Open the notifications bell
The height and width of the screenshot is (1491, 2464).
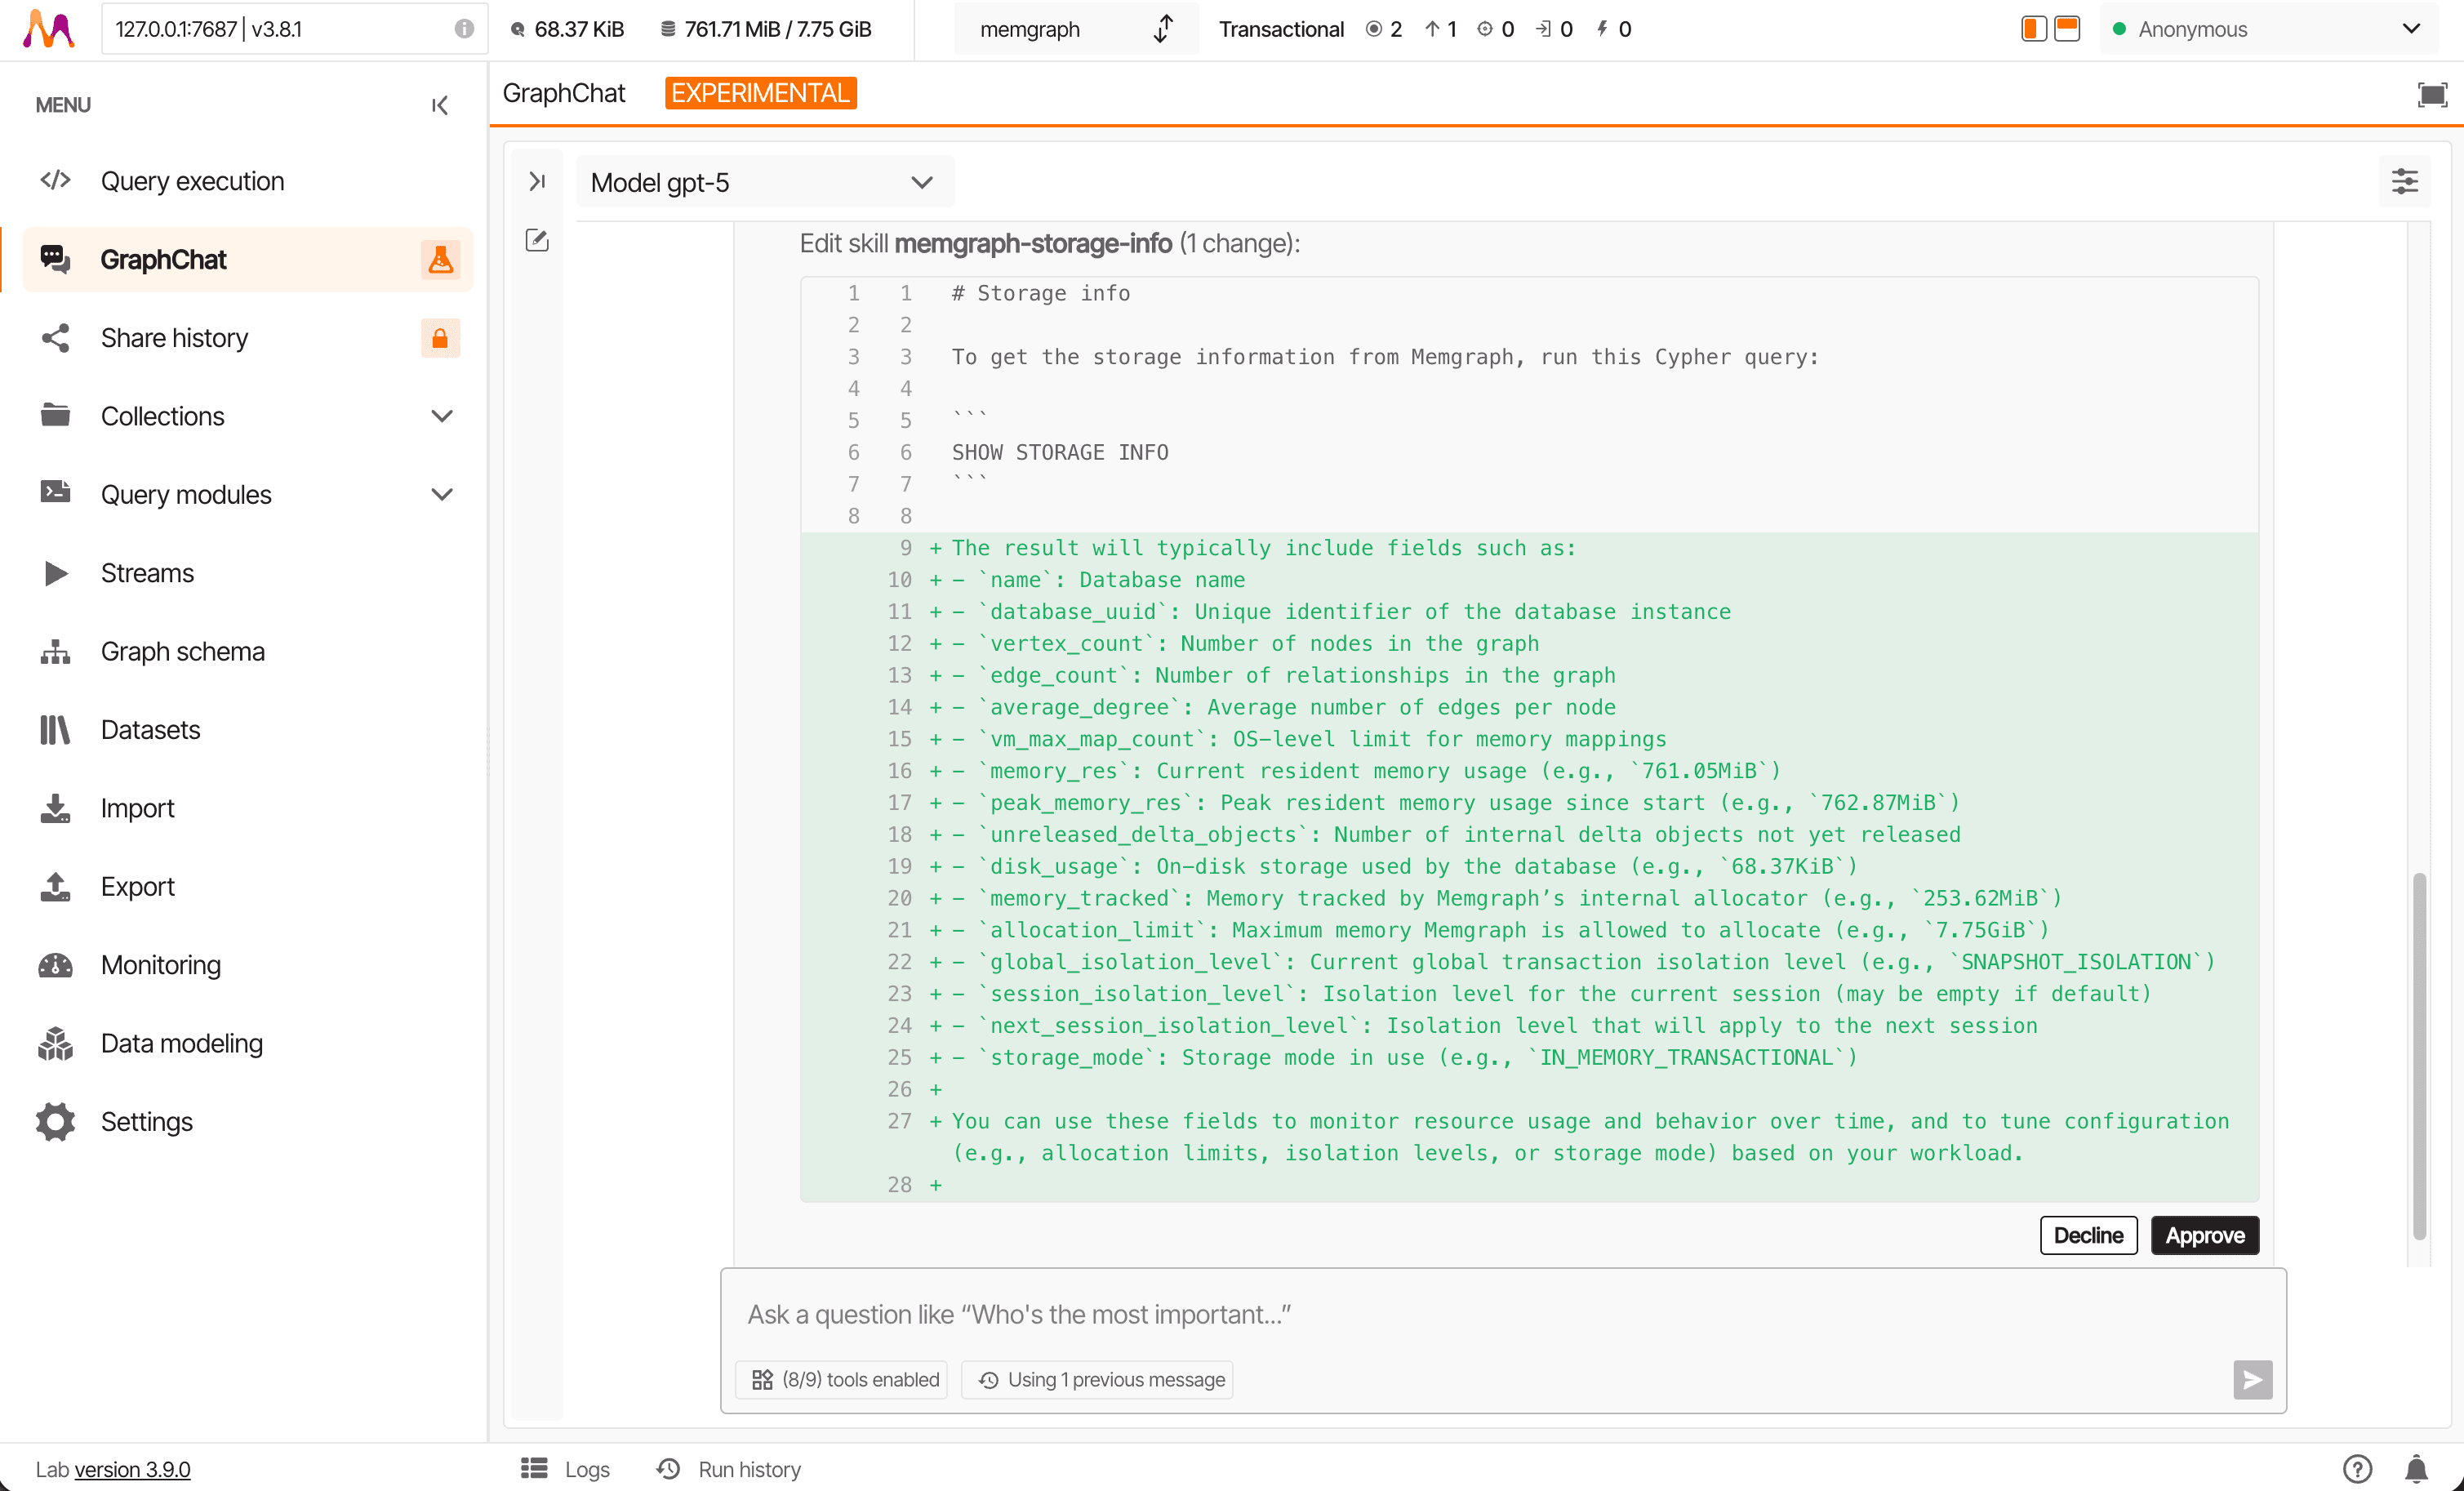tap(2416, 1468)
